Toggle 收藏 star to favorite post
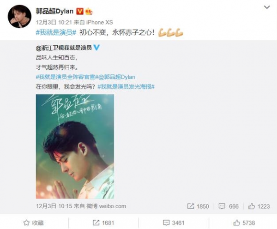Screen dimensions: 277x229 [34, 223]
